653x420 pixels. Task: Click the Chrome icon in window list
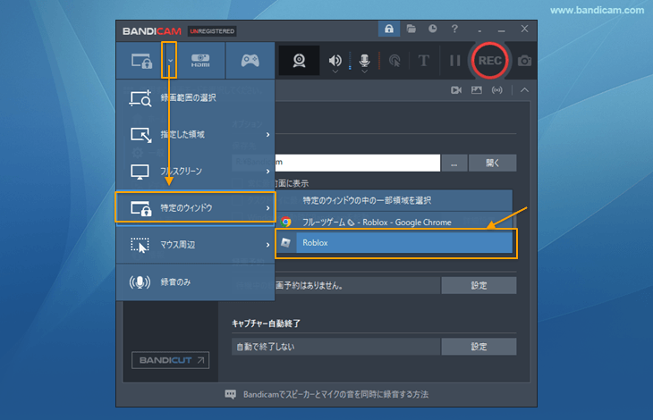point(285,222)
